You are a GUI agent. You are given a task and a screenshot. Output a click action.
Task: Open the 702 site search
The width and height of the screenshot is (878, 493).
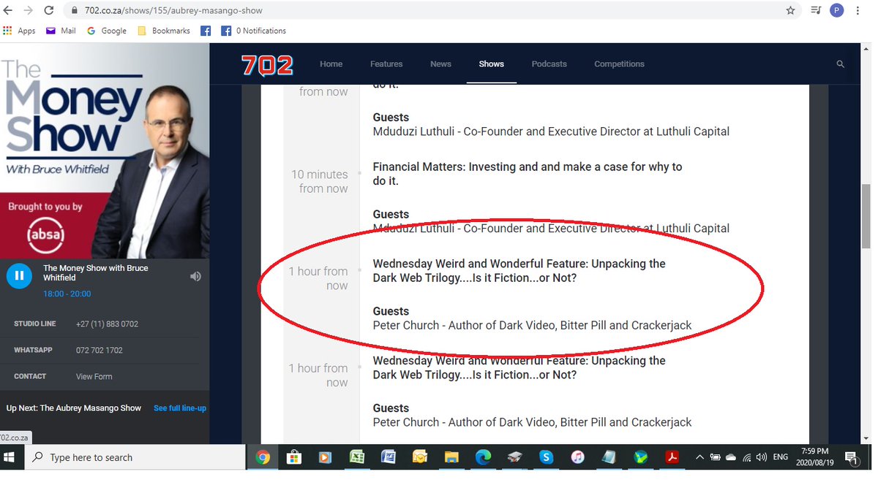(841, 64)
